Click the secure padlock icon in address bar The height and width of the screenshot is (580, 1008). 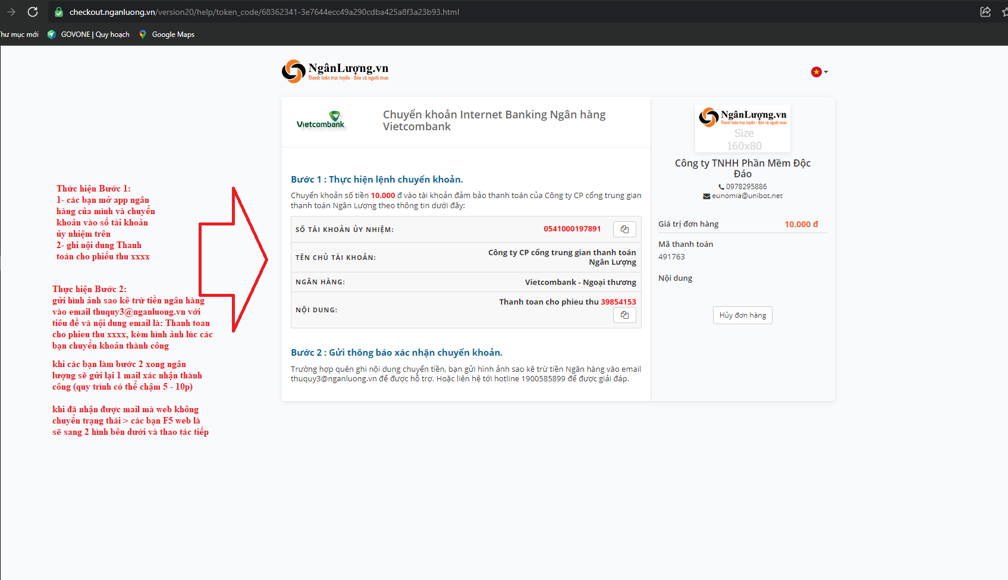coord(58,12)
